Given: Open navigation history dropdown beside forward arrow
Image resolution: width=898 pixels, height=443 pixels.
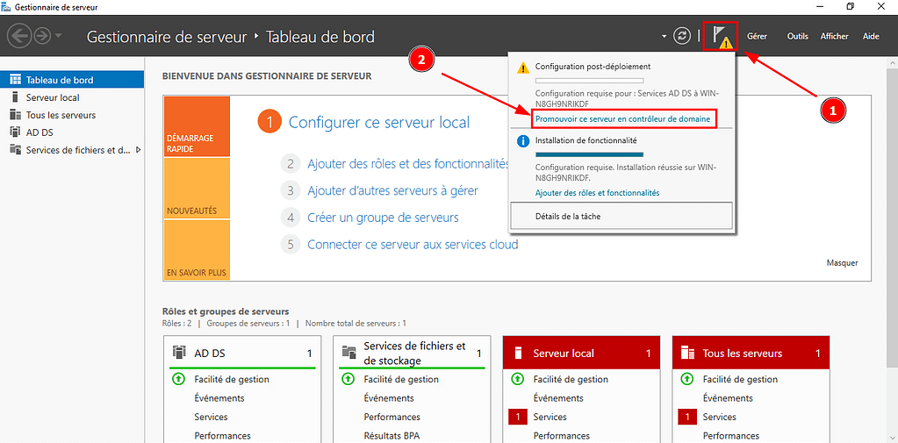Looking at the screenshot, I should [59, 37].
